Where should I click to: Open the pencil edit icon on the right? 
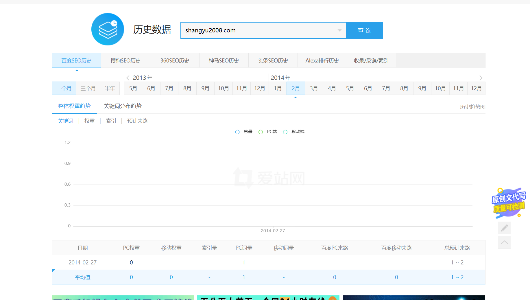point(504,228)
